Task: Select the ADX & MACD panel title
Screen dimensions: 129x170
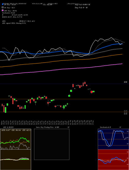Action: pos(8,127)
